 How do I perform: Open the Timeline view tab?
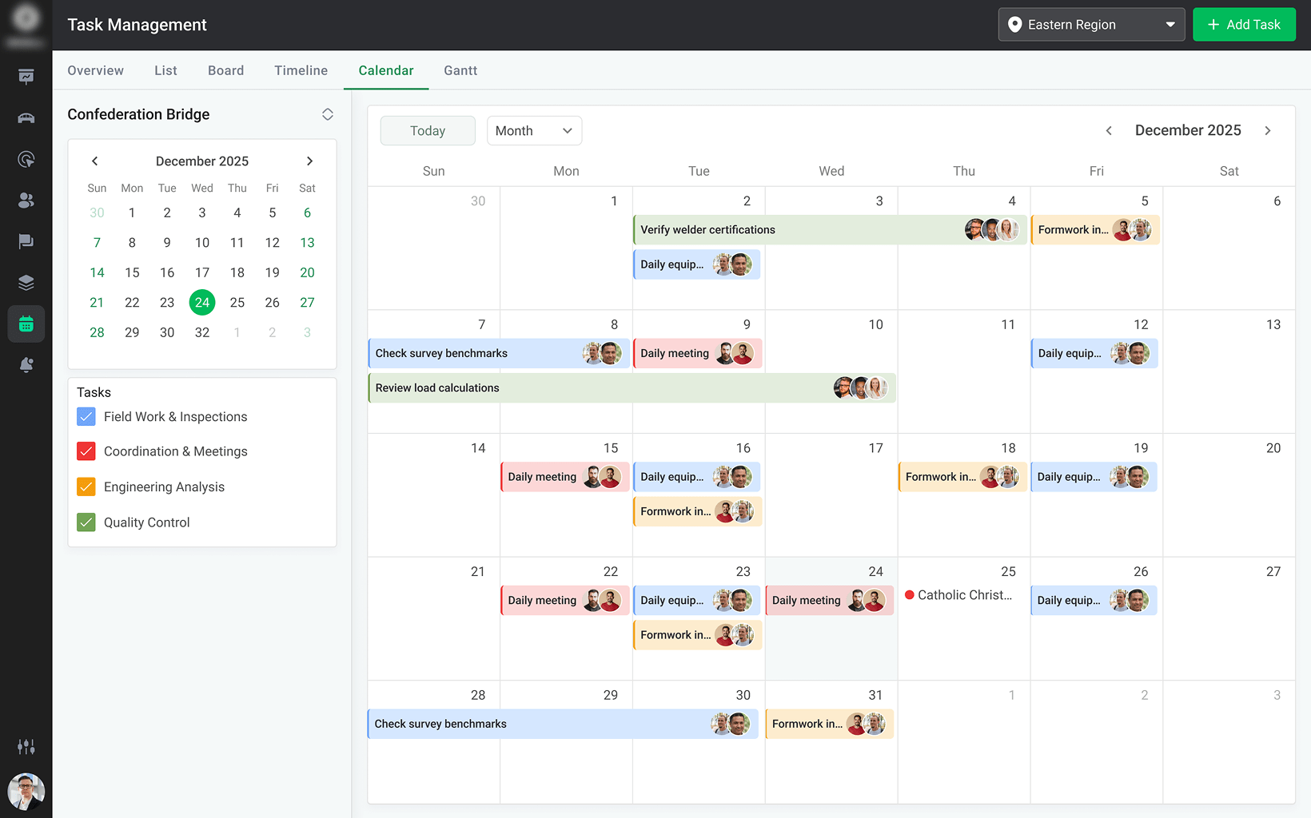[301, 70]
